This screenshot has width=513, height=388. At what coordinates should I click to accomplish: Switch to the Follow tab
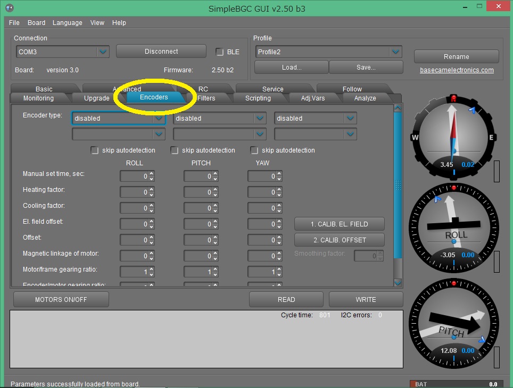[x=352, y=89]
